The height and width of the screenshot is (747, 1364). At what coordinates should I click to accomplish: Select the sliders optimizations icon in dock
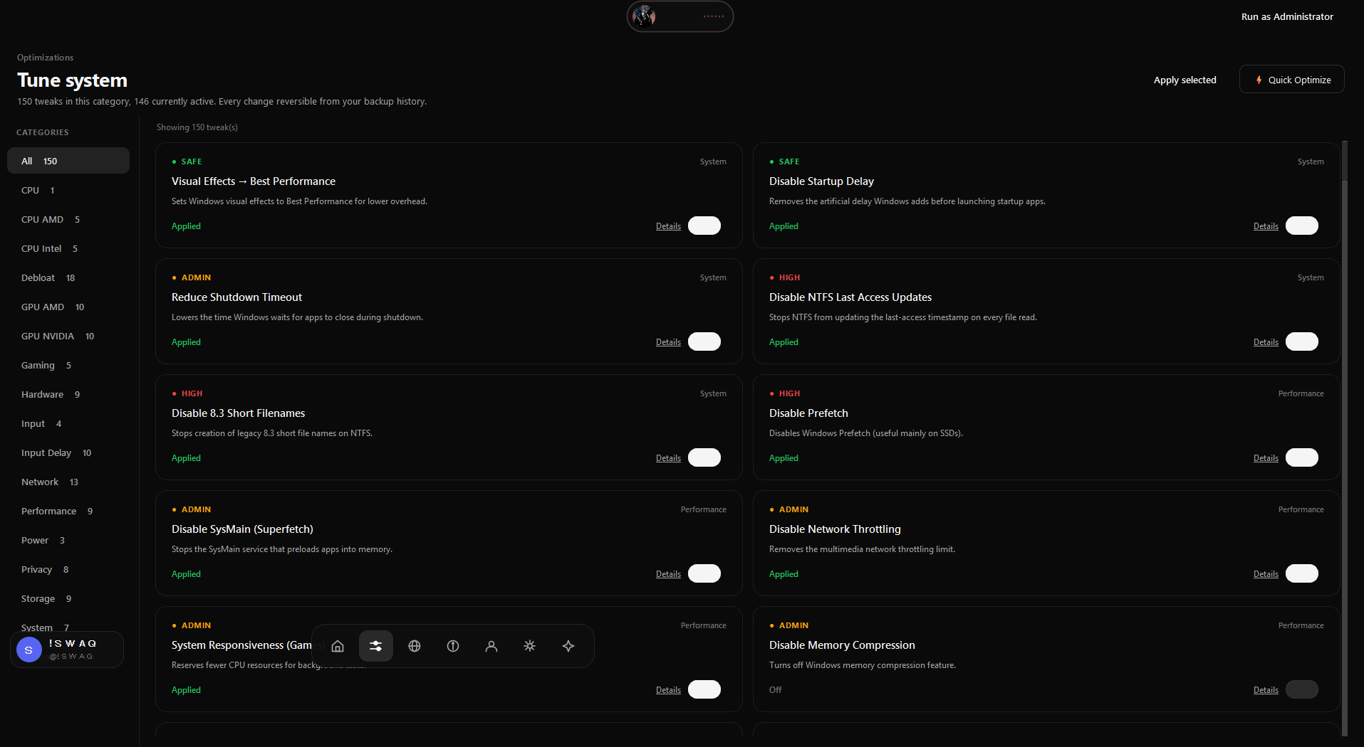[376, 646]
